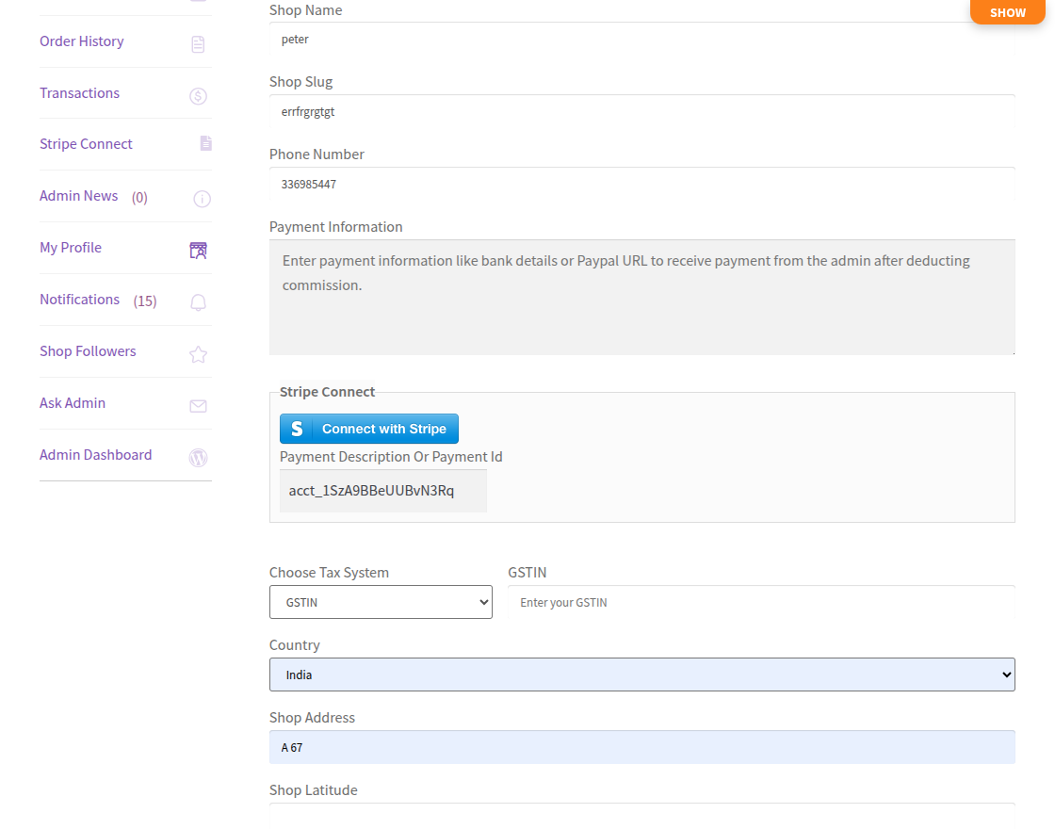Screen dimensions: 1055x829
Task: Click the Admin Dashboard WordPress icon
Action: tap(198, 458)
